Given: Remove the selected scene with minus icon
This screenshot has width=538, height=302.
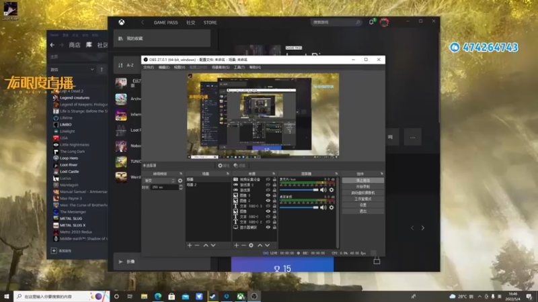Looking at the screenshot, I should point(197,245).
